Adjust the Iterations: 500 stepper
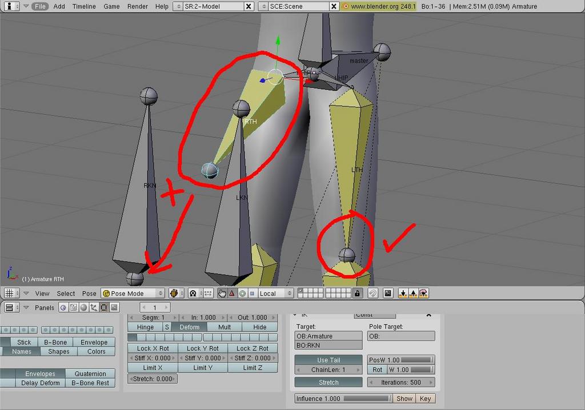The image size is (585, 410). click(x=401, y=383)
